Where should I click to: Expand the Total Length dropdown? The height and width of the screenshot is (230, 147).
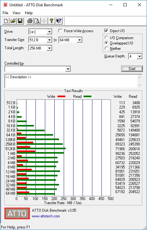[50, 48]
